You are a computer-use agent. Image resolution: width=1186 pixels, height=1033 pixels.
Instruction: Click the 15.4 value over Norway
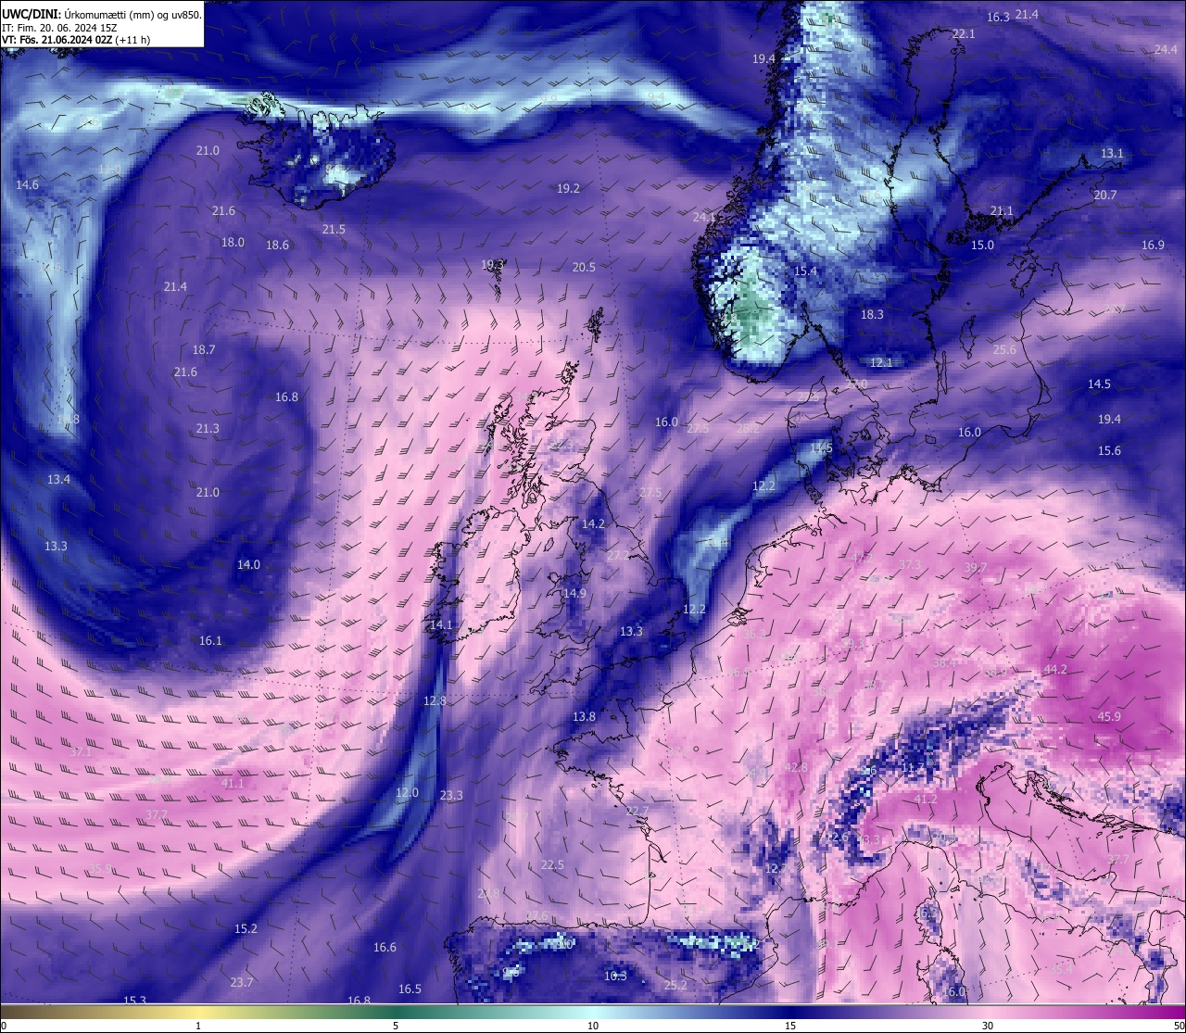(x=806, y=271)
